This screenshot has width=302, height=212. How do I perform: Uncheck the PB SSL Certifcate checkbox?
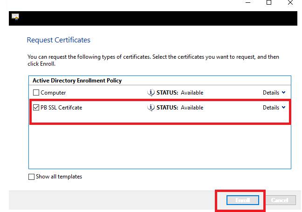[36, 108]
